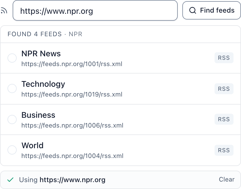Screen dimensions: 241x189
Task: Select the Technology feed radio button
Action: 12,88
